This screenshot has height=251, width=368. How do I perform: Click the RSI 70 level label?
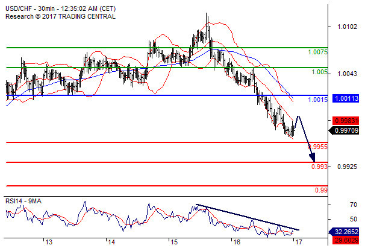(353, 205)
